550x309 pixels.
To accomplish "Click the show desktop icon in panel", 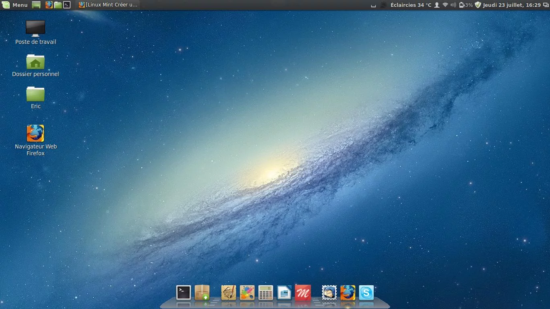I will [x=36, y=5].
